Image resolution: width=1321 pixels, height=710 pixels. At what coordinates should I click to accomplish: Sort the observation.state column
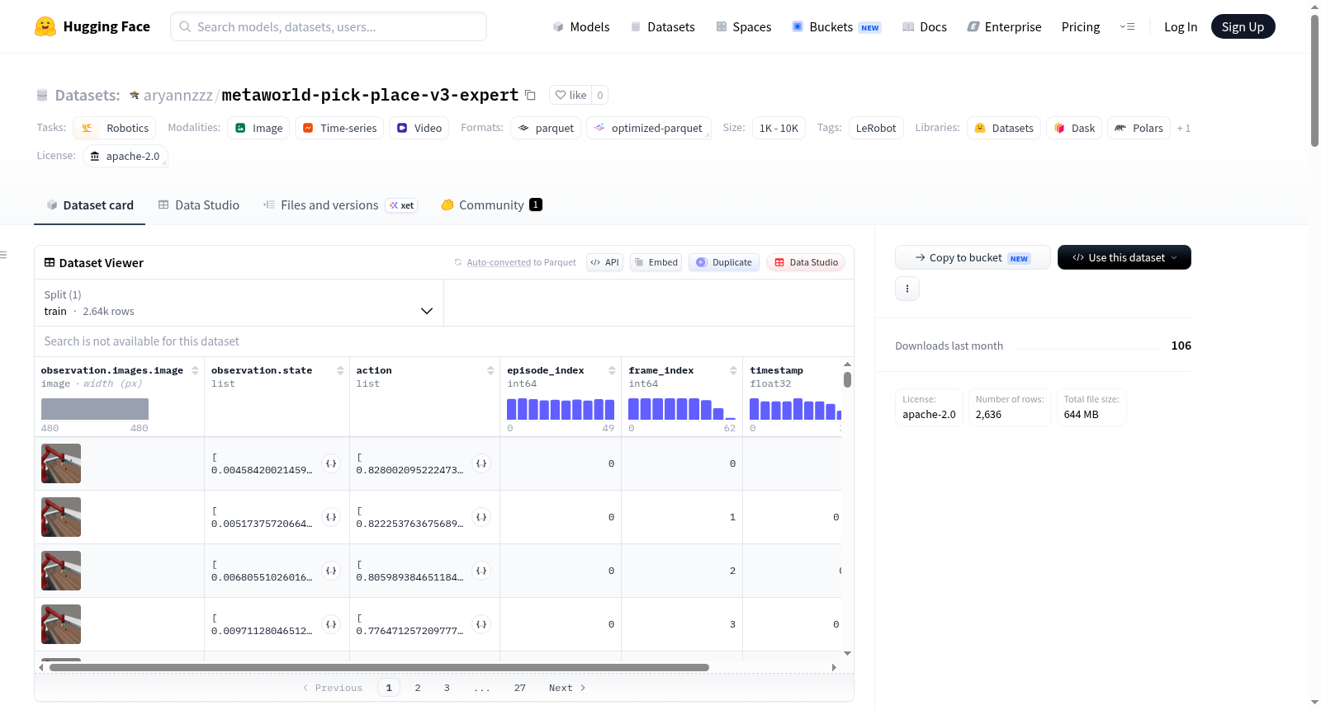tap(340, 370)
